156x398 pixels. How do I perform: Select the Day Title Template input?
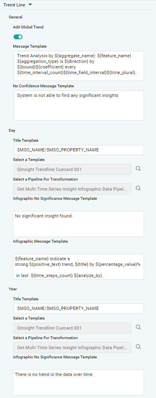pos(79,150)
